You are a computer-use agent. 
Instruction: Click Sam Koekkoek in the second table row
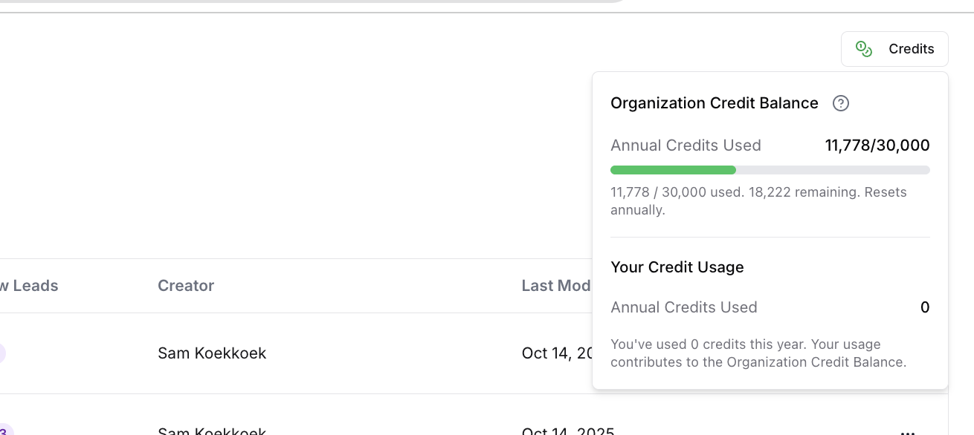pos(211,431)
